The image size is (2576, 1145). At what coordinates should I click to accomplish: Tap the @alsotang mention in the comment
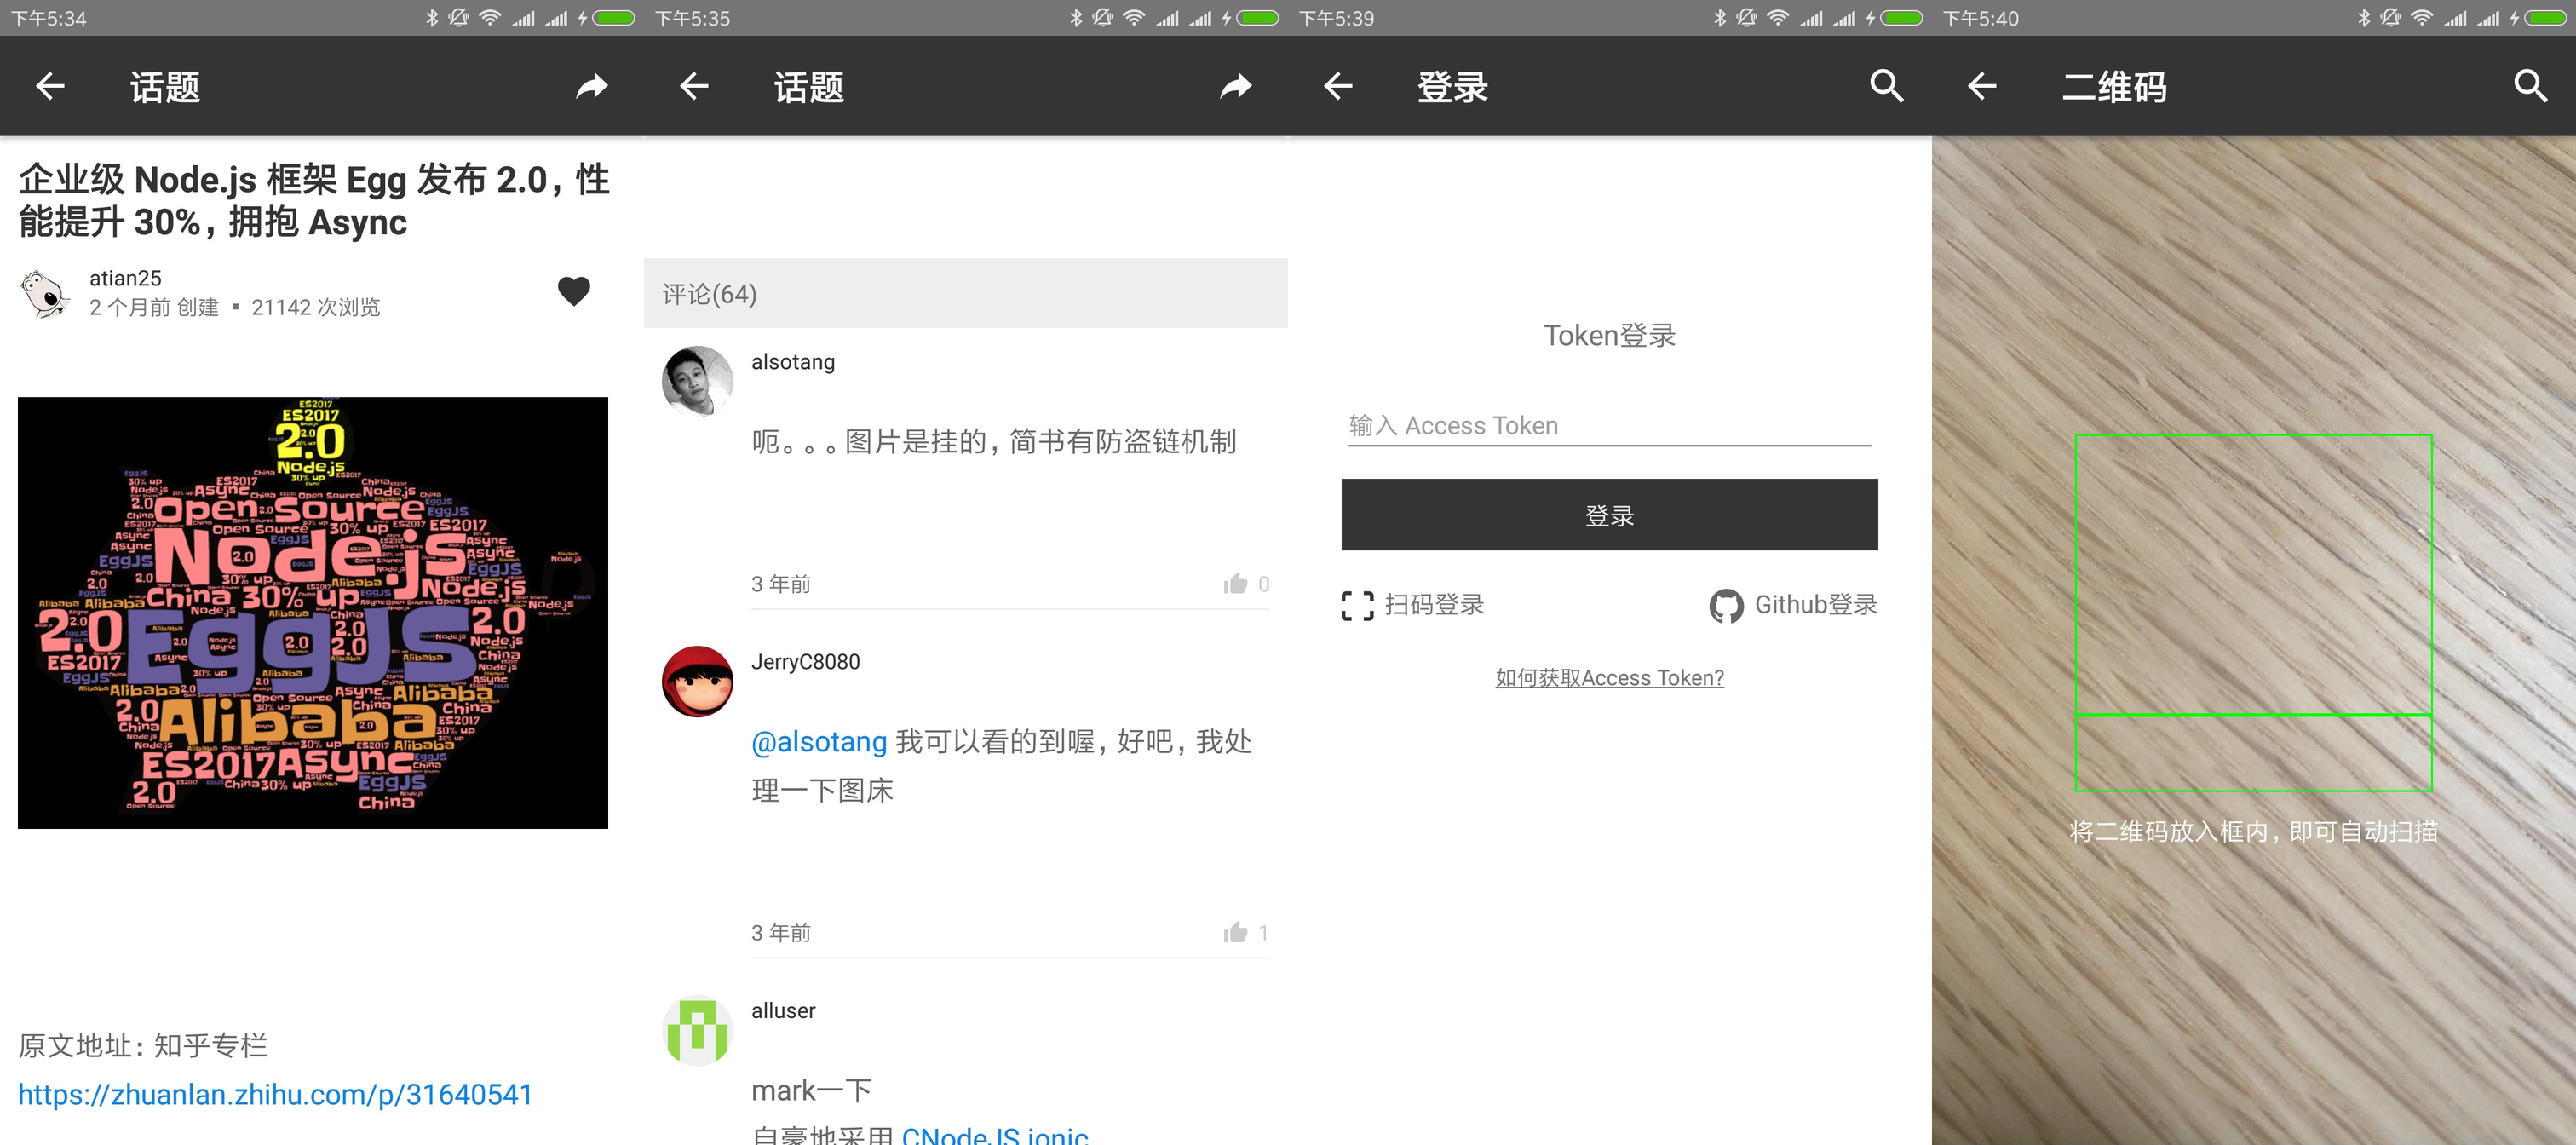pyautogui.click(x=818, y=742)
